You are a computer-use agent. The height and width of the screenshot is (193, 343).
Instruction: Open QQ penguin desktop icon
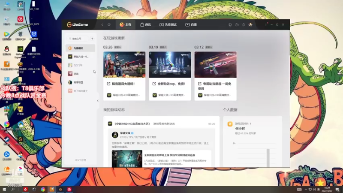pos(7,51)
